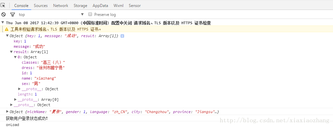Click the classes: "高三（八）" value
Image resolution: width=333 pixels, height=127 pixels.
(53, 62)
